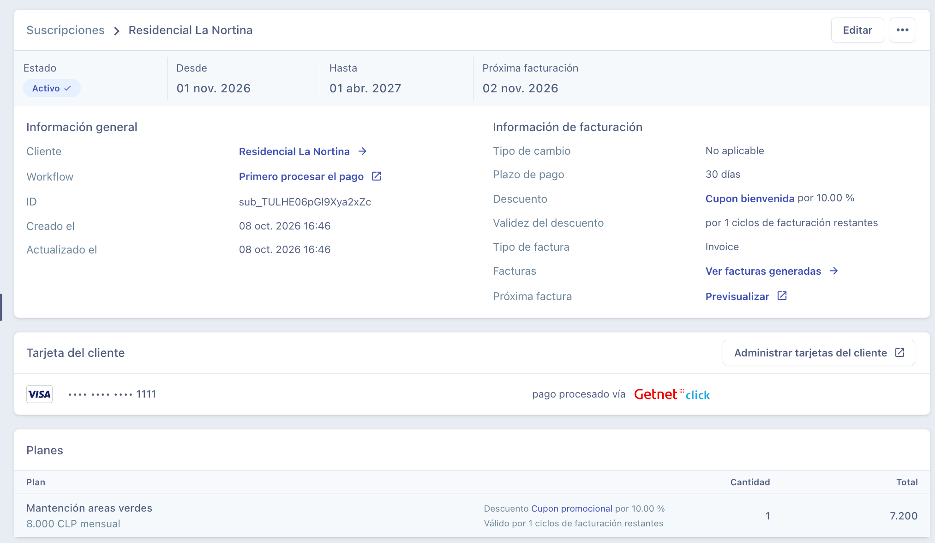This screenshot has height=543, width=935.
Task: Click the Cantidad column header
Action: coord(750,482)
